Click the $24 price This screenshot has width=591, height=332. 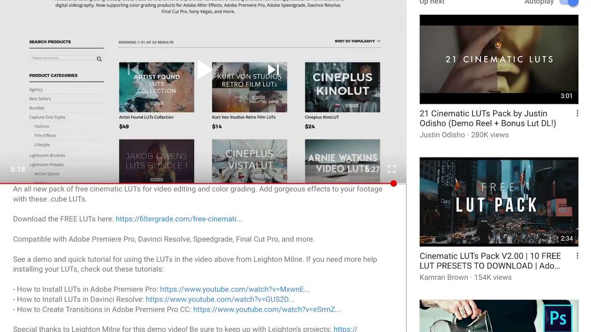pyautogui.click(x=310, y=126)
